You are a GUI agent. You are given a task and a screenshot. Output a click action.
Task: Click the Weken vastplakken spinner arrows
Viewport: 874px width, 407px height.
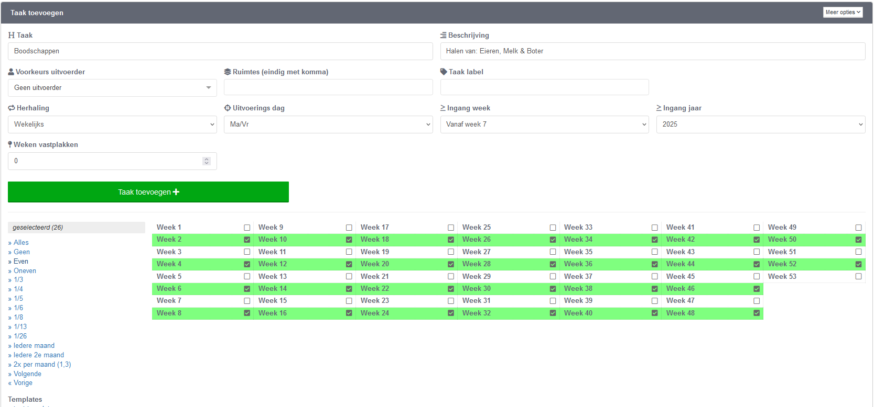click(x=207, y=161)
